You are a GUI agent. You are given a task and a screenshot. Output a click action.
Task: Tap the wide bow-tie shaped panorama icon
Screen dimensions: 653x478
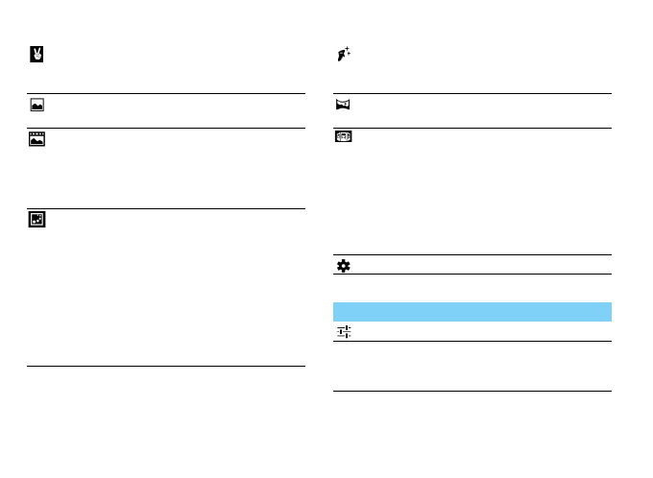343,105
